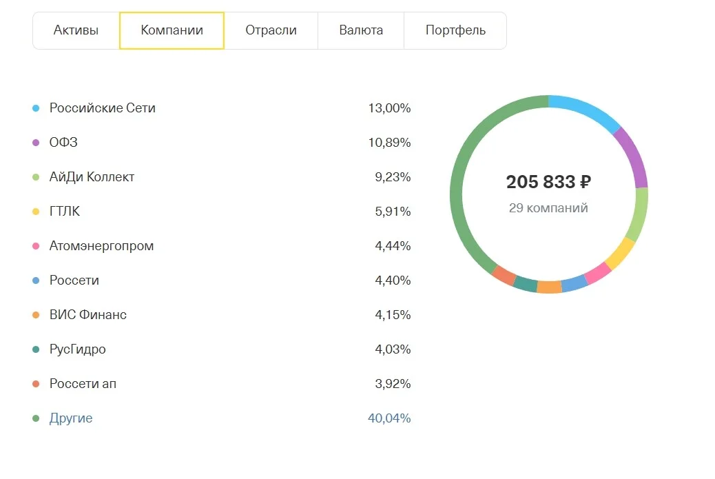The image size is (715, 479).
Task: Open the Портфель tab
Action: (455, 30)
